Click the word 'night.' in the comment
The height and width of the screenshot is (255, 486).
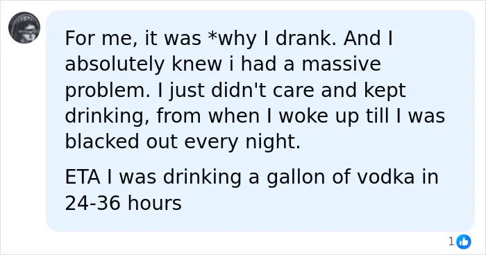coord(273,143)
